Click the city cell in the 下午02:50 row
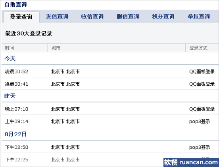Viewport: 219px width, 167px height. pyautogui.click(x=65, y=147)
